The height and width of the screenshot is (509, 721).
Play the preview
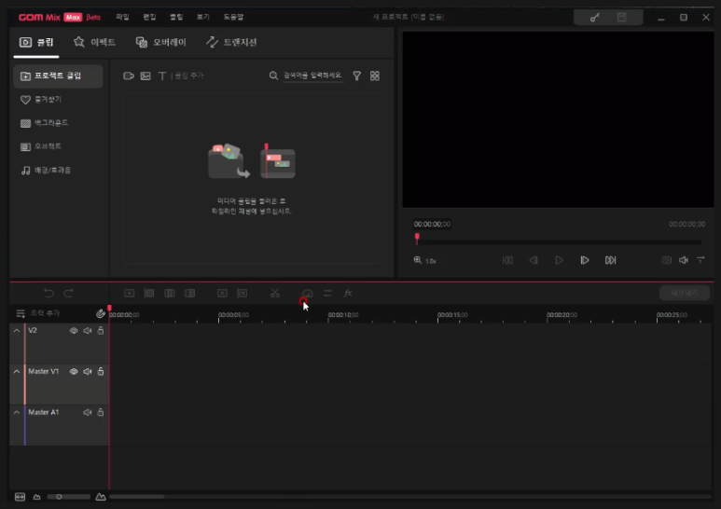(x=559, y=260)
